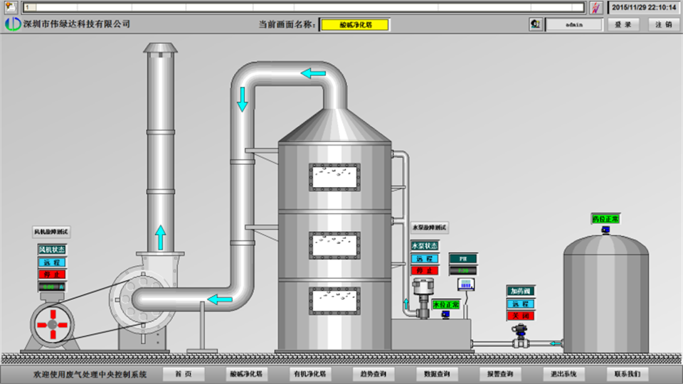Image resolution: width=683 pixels, height=384 pixels.
Task: Click the green company logo icon
Action: coord(13,24)
